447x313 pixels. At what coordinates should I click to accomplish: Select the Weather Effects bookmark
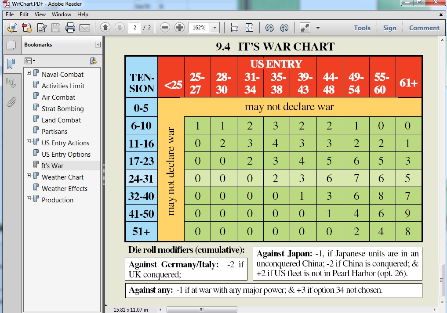[65, 188]
